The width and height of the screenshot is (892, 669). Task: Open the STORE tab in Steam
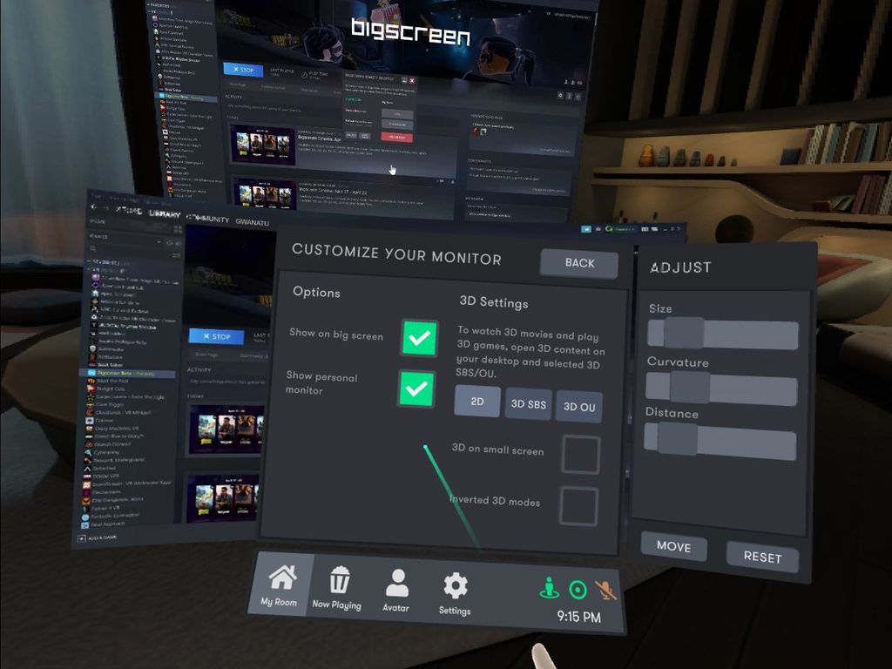tap(129, 211)
